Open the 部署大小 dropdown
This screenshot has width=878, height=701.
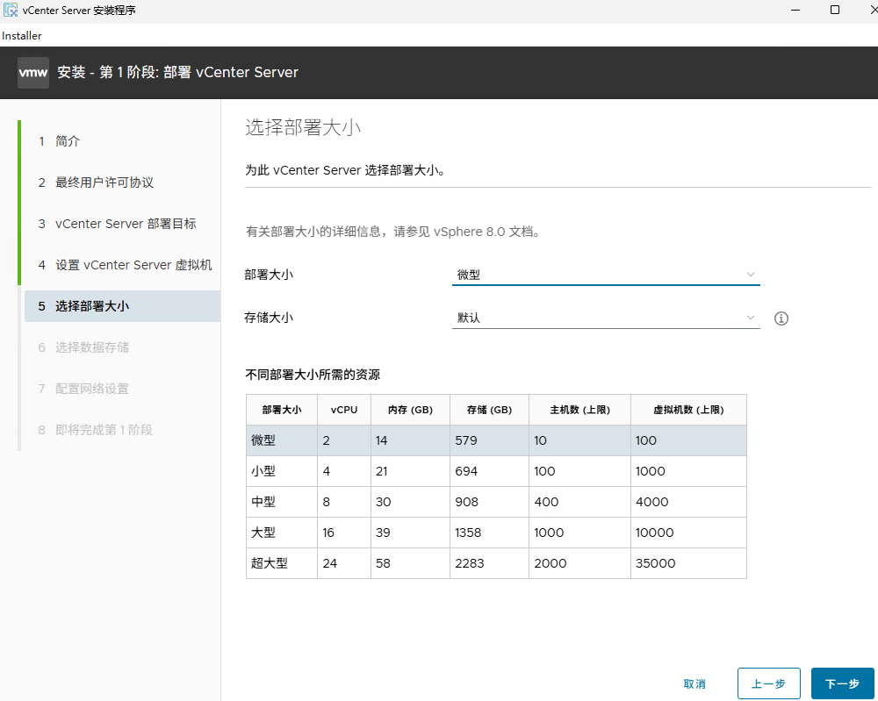coord(606,275)
